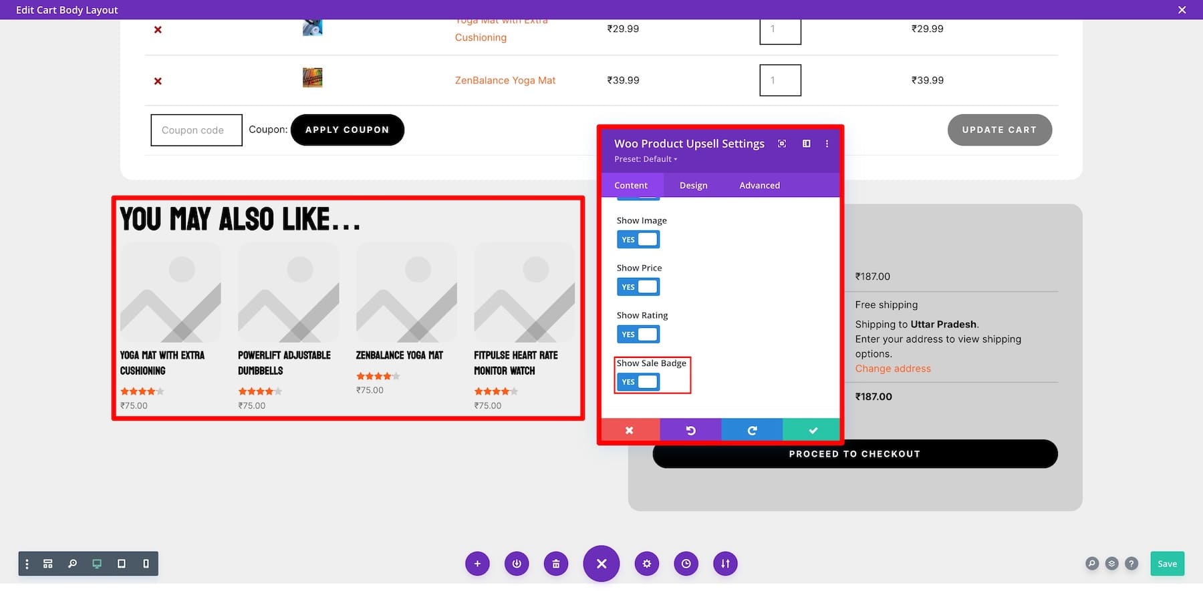The width and height of the screenshot is (1203, 591).
Task: Open the modal's three-dot options menu
Action: 827,144
